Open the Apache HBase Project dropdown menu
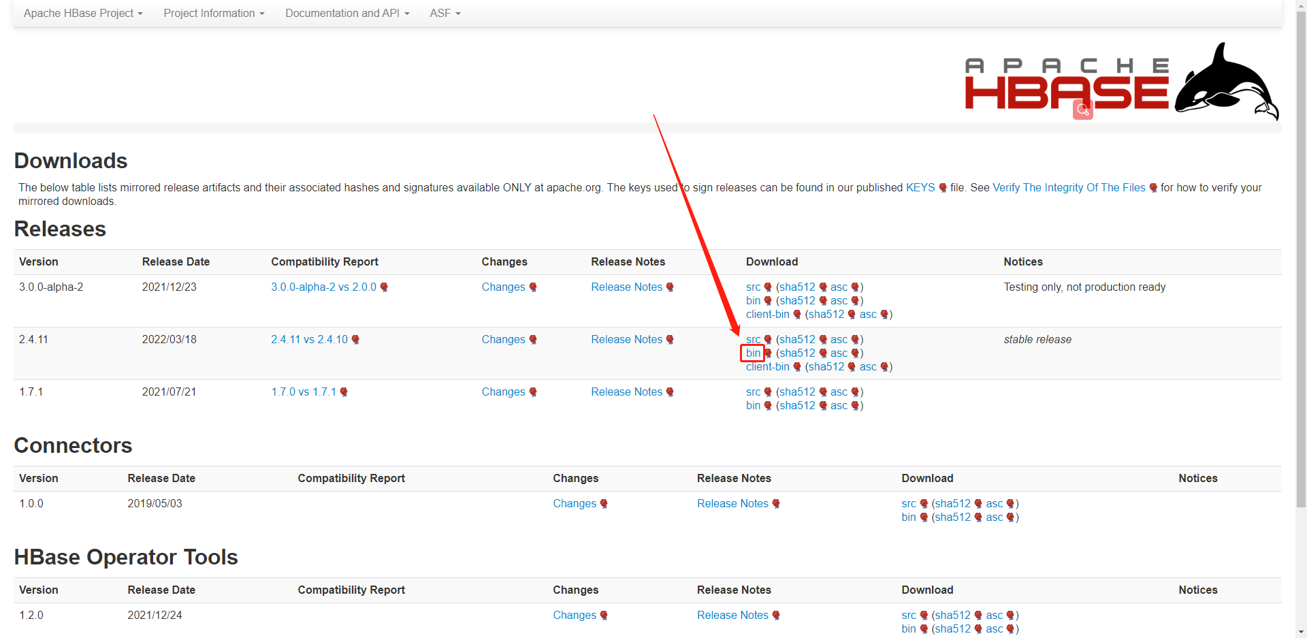The width and height of the screenshot is (1307, 638). point(83,13)
